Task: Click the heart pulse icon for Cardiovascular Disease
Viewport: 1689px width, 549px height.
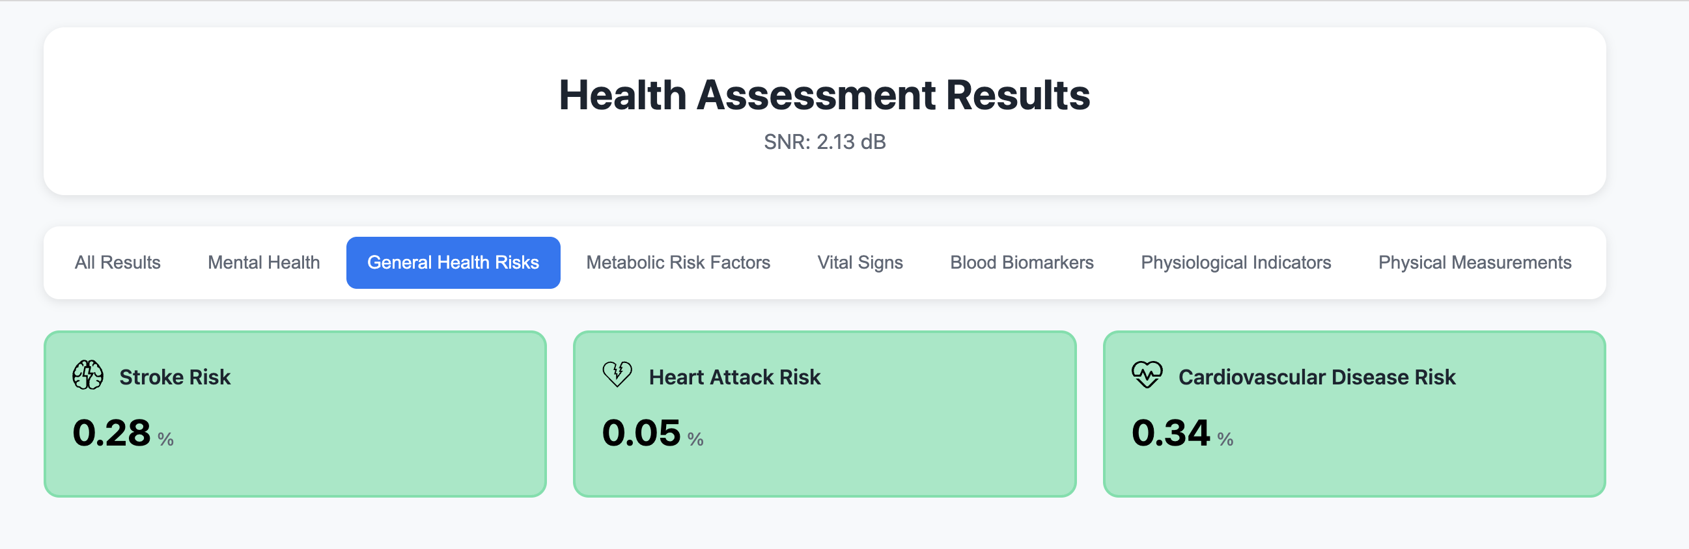Action: click(x=1147, y=375)
